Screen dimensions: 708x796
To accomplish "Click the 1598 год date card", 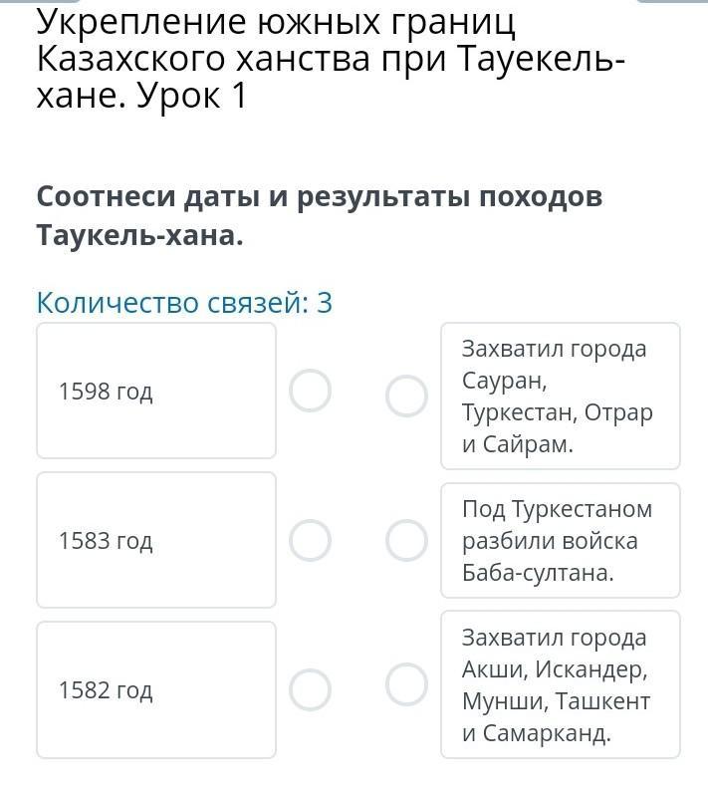I will click(x=156, y=391).
